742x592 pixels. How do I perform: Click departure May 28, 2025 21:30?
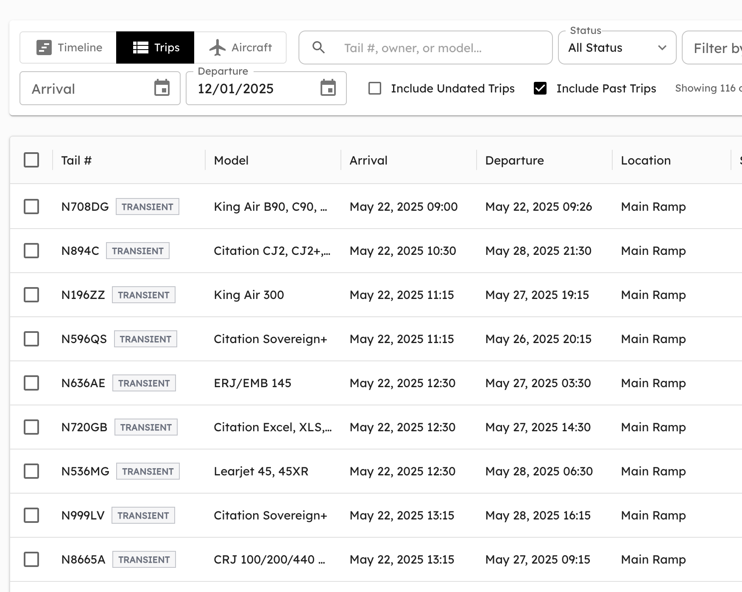(x=538, y=251)
